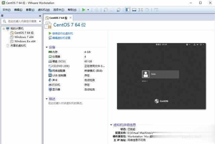Click the 打印机 device row
The width and height of the screenshot is (215, 144).
click(77, 85)
